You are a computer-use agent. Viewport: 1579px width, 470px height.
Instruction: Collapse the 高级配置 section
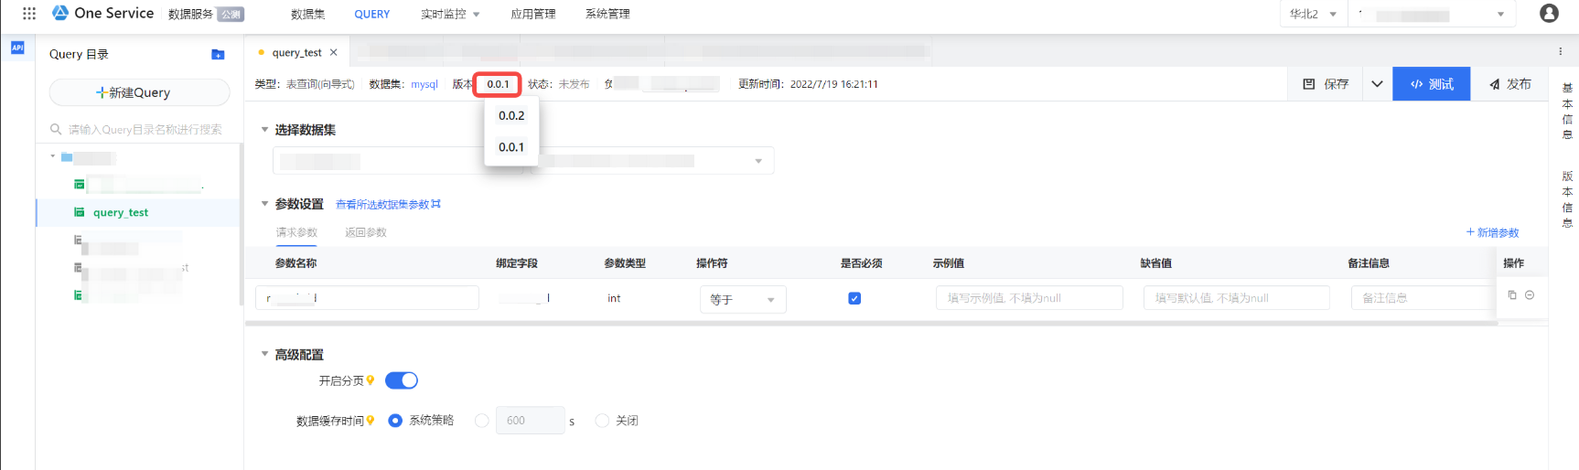pos(265,354)
